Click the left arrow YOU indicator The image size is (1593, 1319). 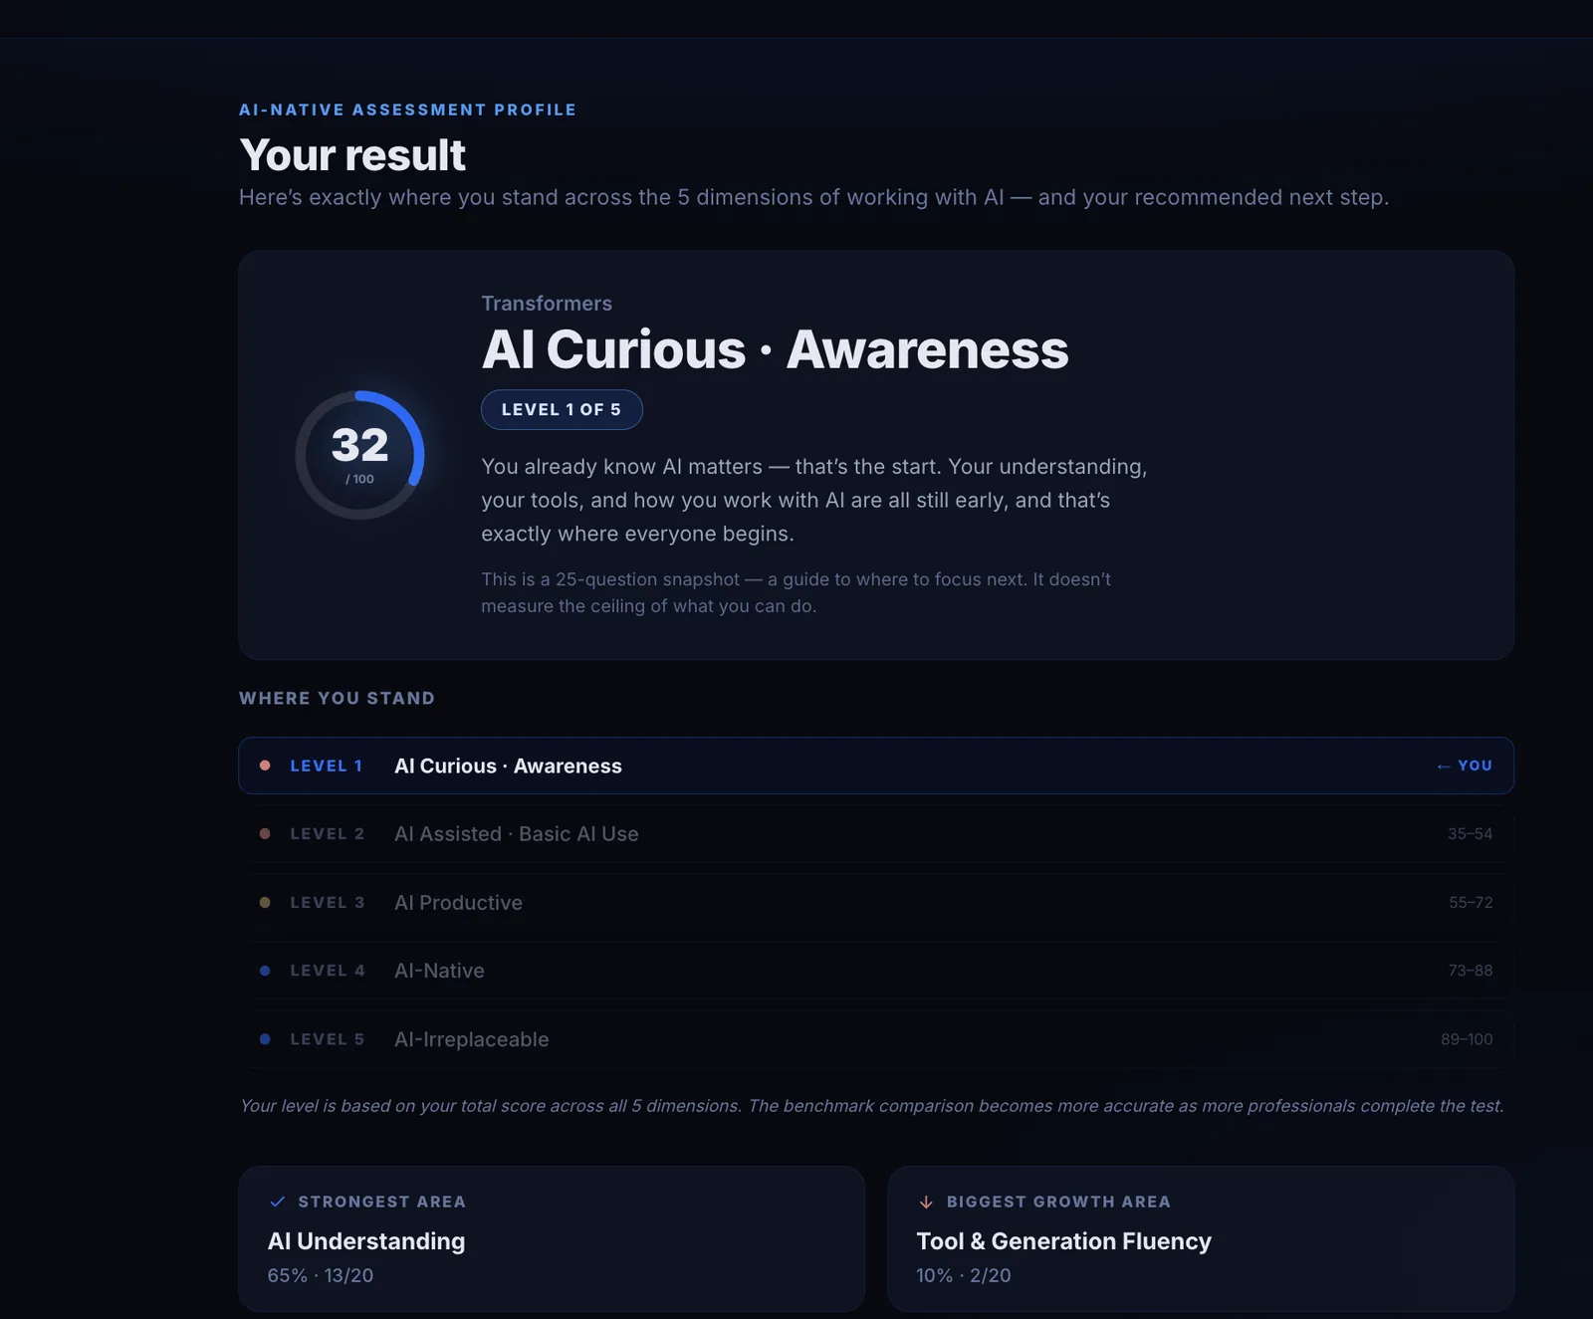(x=1465, y=766)
